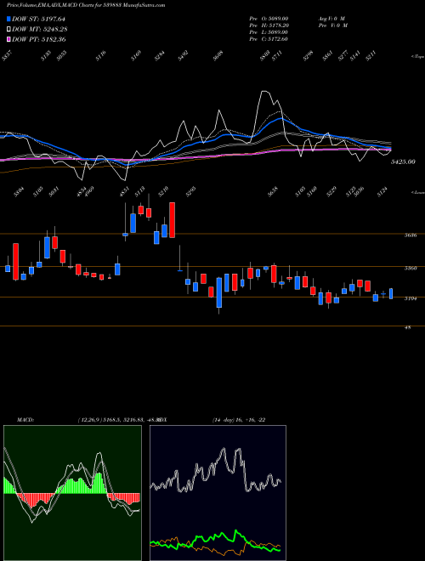Image resolution: width=425 pixels, height=561 pixels.
Task: Click the 5425.00 price label beside EMA lines
Action: 403,161
